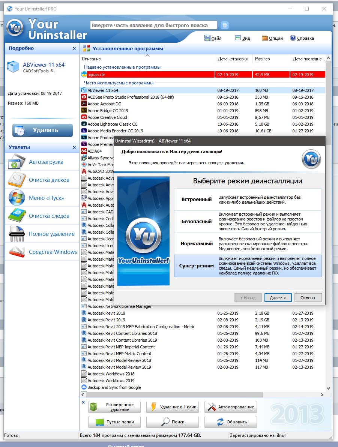The image size is (338, 447).
Task: Select Autodesk Network License Manager row
Action: (203, 306)
